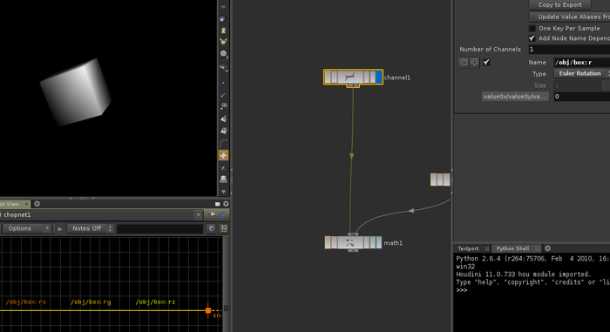Click the display points icon in viewport toolbar
610x332 pixels.
[223, 83]
